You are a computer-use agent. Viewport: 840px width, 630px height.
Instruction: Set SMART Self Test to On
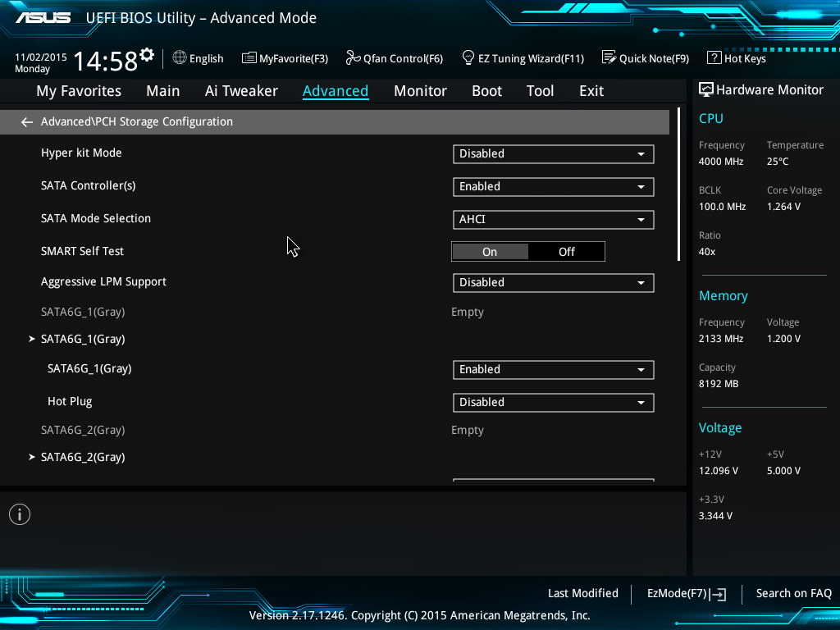490,252
